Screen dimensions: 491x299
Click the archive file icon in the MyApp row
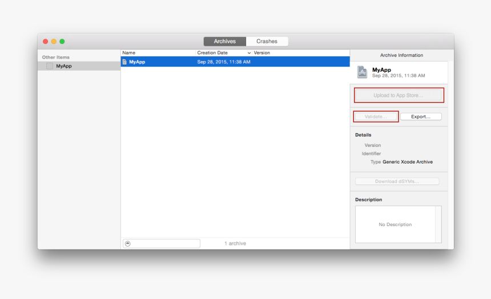click(x=124, y=62)
